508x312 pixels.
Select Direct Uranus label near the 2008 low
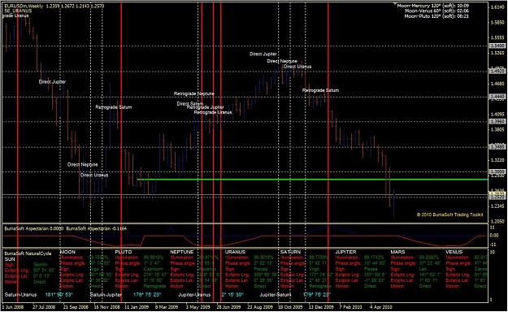pos(94,175)
